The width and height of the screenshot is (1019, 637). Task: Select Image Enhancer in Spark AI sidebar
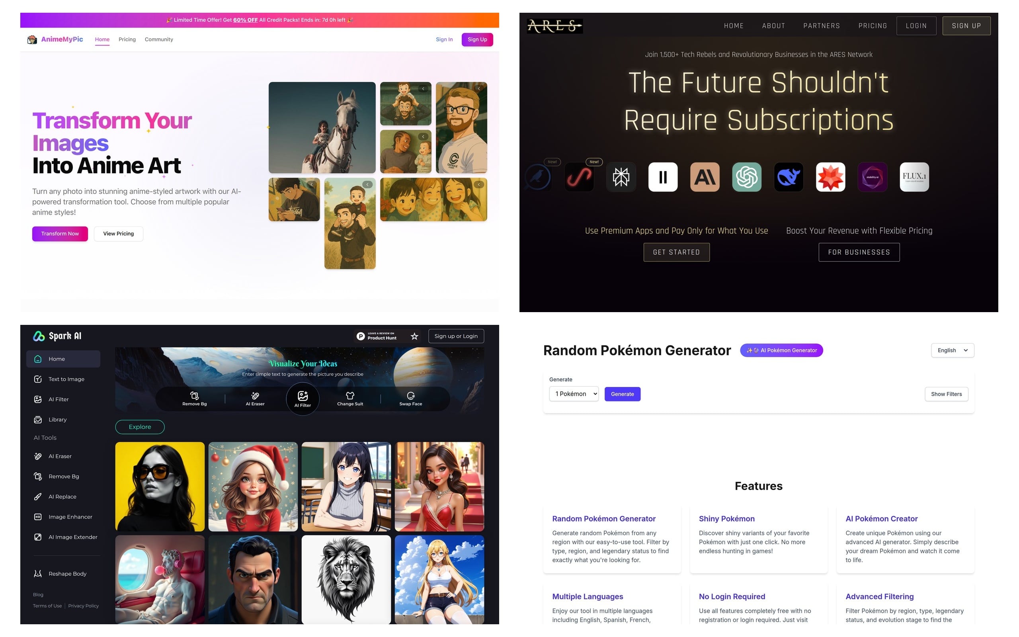[63, 517]
